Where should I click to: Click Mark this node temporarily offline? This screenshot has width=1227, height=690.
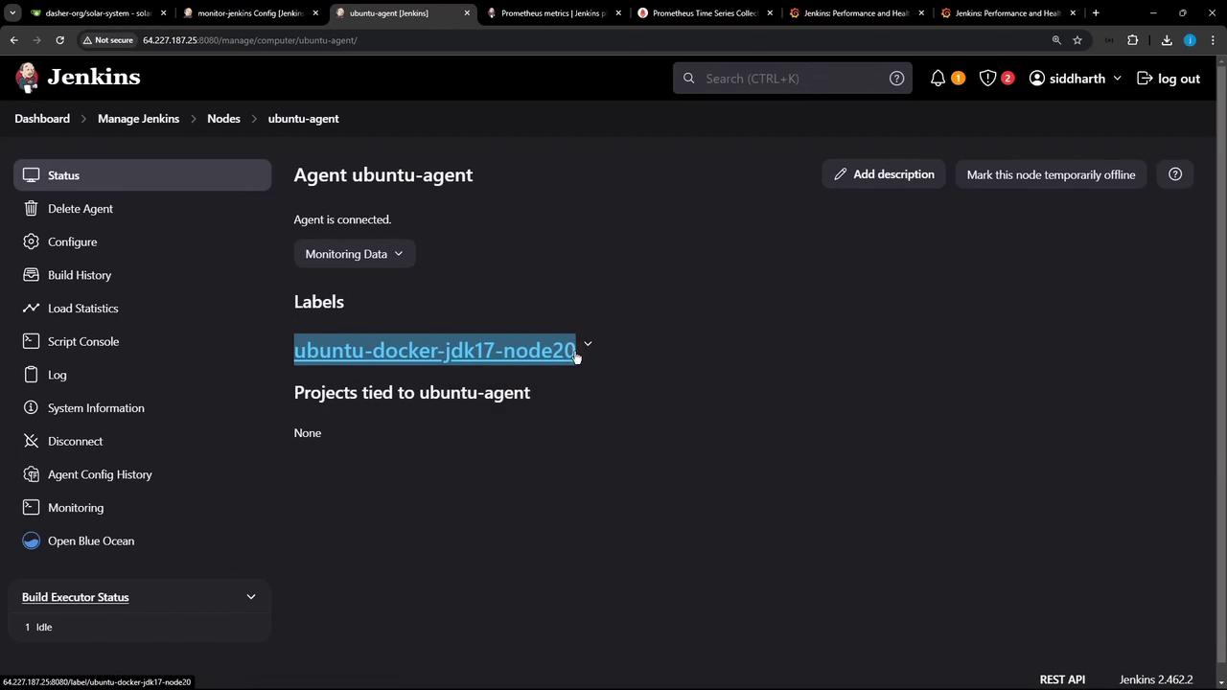(x=1051, y=174)
